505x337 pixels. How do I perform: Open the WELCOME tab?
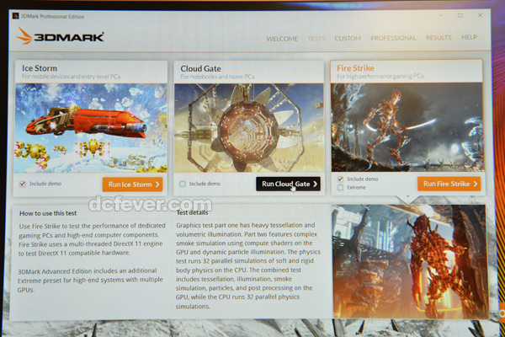[282, 39]
